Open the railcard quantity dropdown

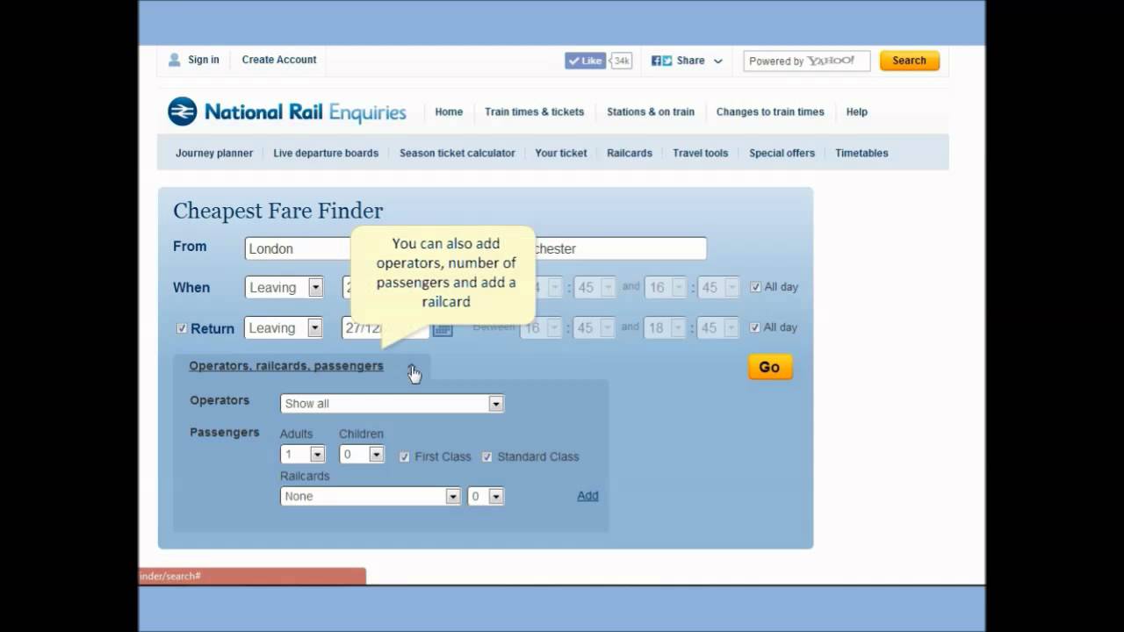pyautogui.click(x=486, y=497)
